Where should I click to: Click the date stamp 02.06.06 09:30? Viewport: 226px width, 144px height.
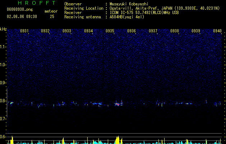pyautogui.click(x=22, y=17)
